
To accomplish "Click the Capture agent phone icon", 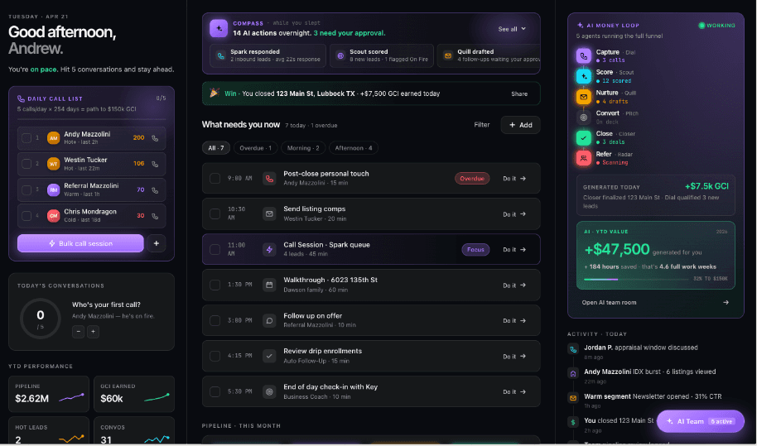I will [x=583, y=56].
